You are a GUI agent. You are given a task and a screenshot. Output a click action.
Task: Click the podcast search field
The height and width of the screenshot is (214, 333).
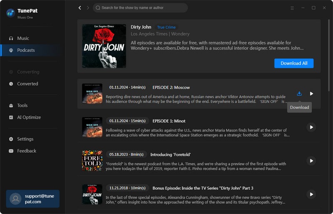pos(140,8)
